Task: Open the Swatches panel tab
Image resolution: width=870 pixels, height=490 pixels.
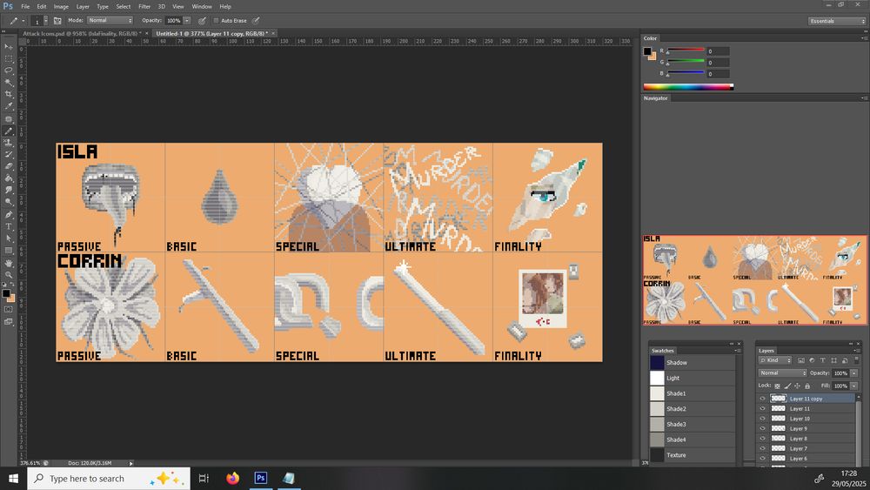Action: click(662, 351)
